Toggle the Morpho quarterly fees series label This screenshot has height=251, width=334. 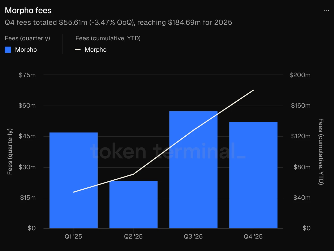point(26,50)
